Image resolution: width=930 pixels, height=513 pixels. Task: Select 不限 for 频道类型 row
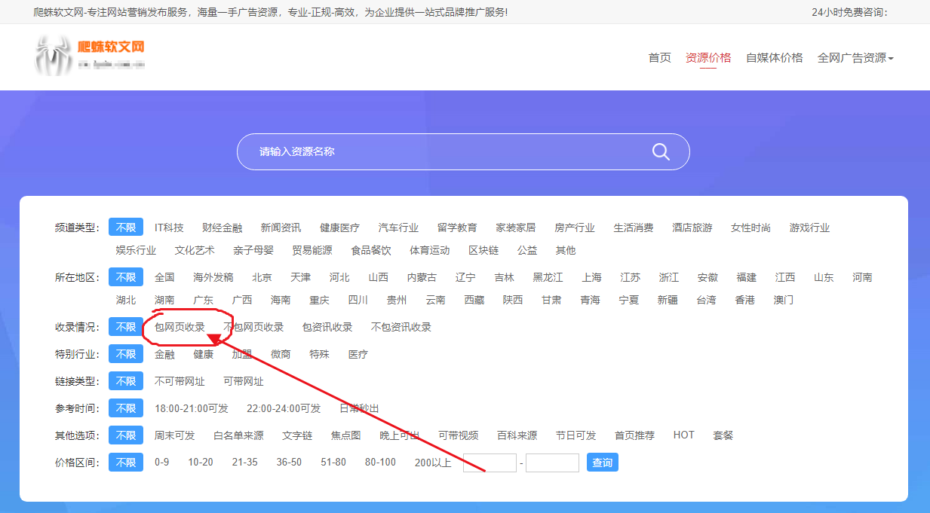(125, 227)
